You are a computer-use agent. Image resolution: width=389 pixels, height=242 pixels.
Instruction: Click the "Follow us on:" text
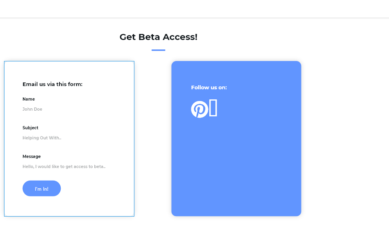tap(209, 87)
